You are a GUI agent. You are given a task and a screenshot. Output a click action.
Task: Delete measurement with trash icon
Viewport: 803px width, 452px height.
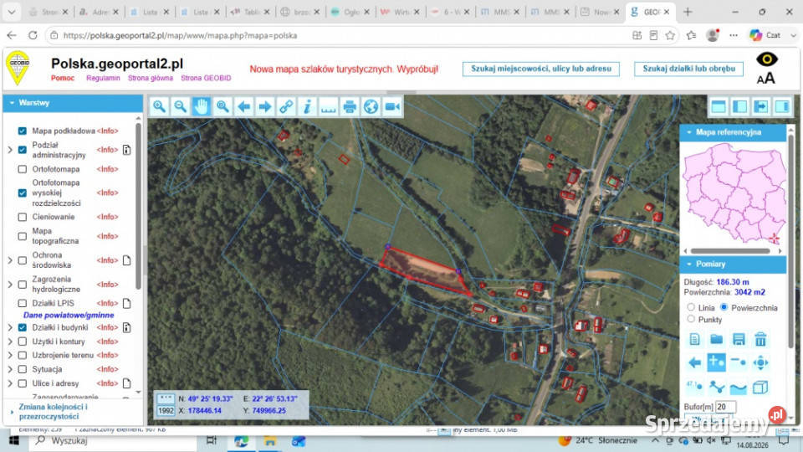[x=760, y=339]
